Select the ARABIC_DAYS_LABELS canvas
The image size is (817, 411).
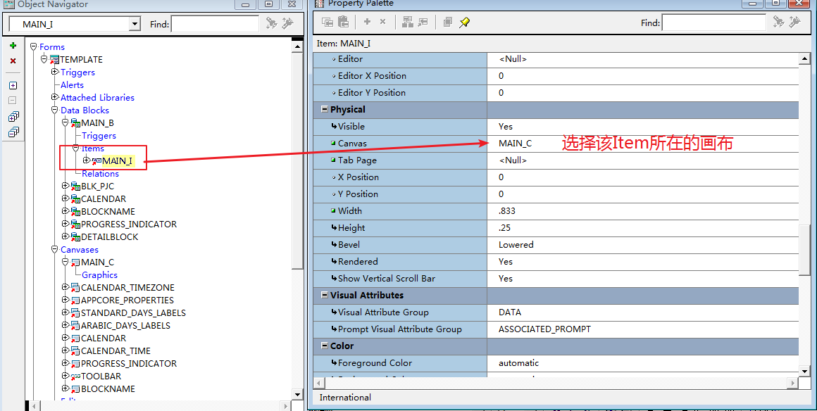point(125,326)
